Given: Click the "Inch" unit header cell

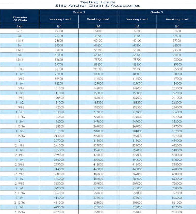Looking at the screenshot, I should click(x=20, y=26).
